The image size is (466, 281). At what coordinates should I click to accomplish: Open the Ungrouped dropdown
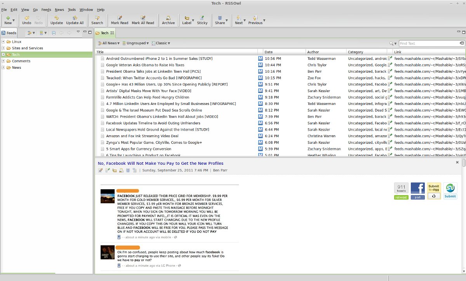point(135,43)
